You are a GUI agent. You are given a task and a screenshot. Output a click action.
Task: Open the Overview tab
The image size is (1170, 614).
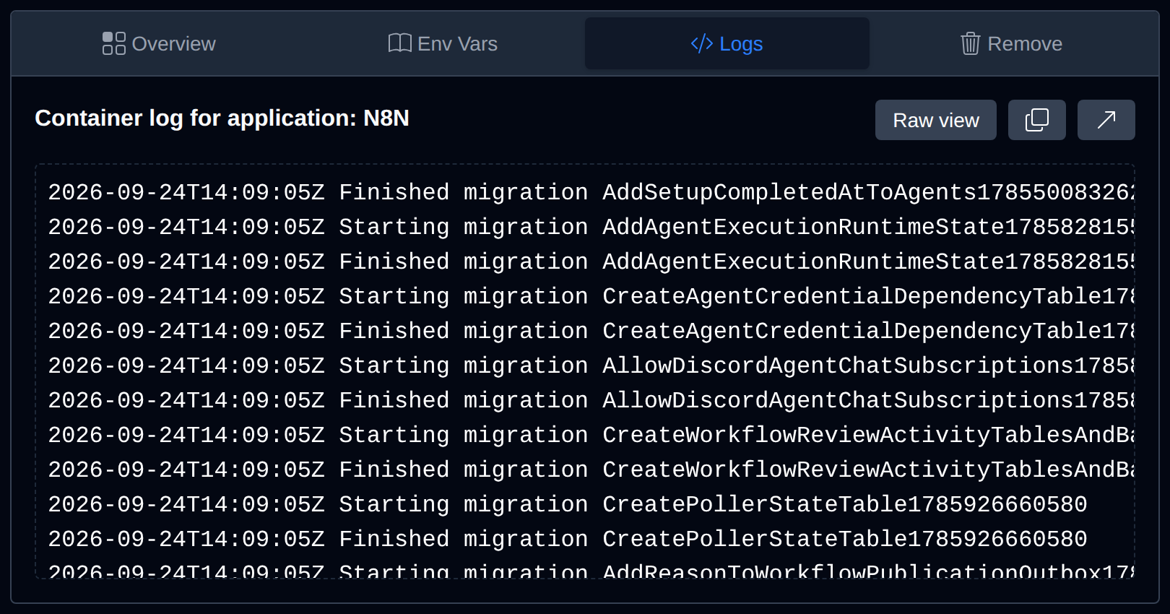pyautogui.click(x=159, y=43)
